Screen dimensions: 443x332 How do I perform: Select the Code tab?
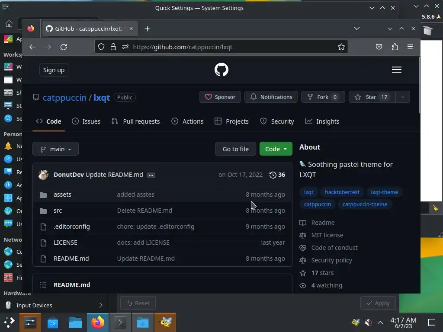(48, 121)
